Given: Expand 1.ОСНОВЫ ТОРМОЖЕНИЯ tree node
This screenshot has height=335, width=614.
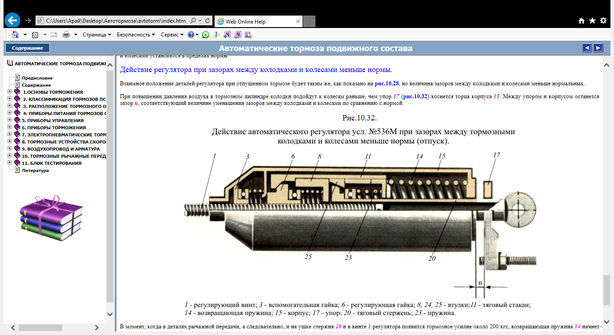Looking at the screenshot, I should [10, 92].
